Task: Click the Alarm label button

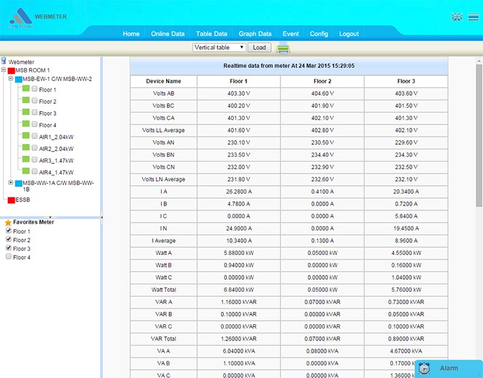Action: pos(449,368)
